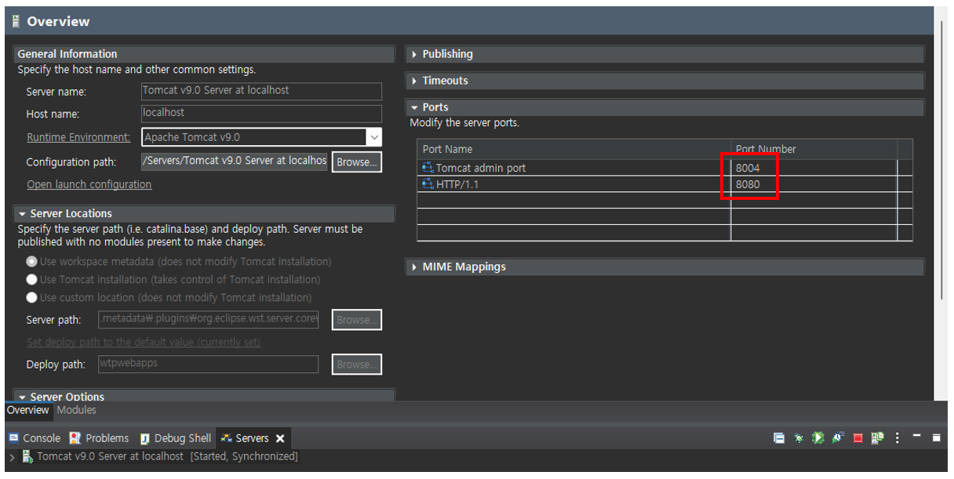Click the HTTP/1.1 port row icon
This screenshot has width=954, height=479.
428,184
